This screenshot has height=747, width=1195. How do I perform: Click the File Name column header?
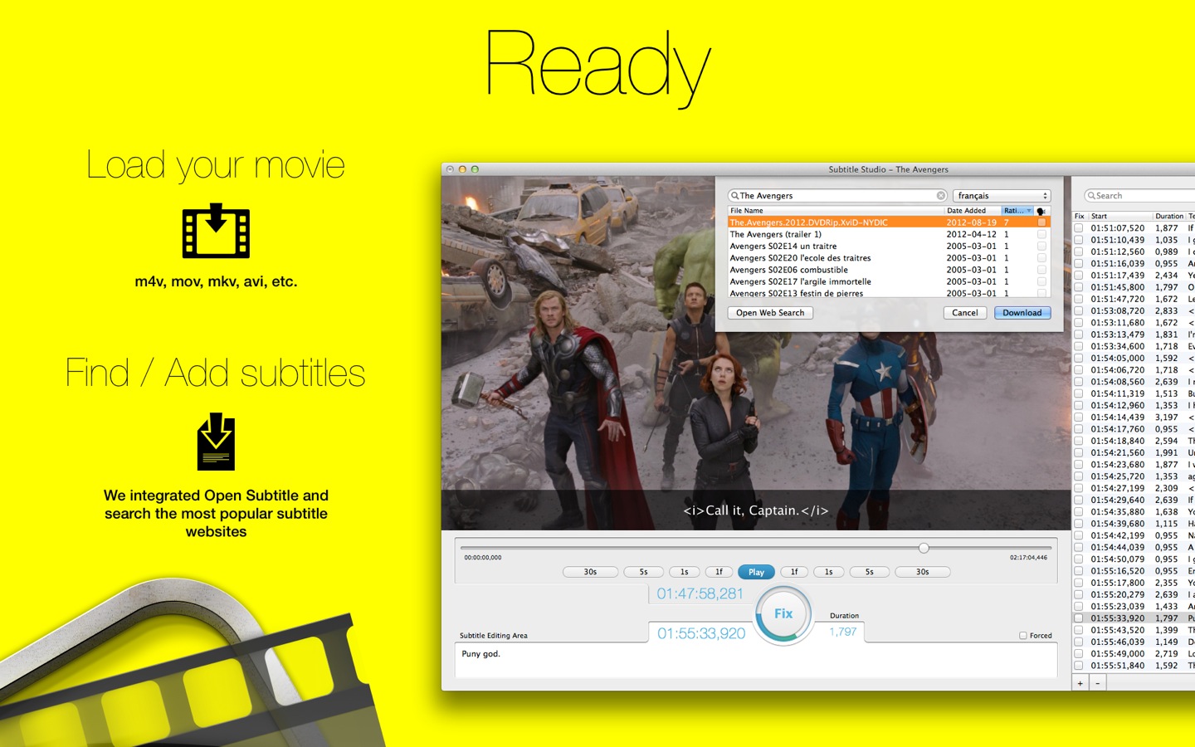tap(836, 211)
